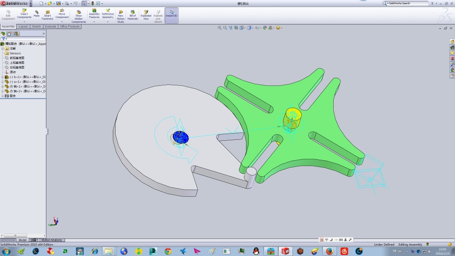Open Reference Geometry tool

point(108,14)
